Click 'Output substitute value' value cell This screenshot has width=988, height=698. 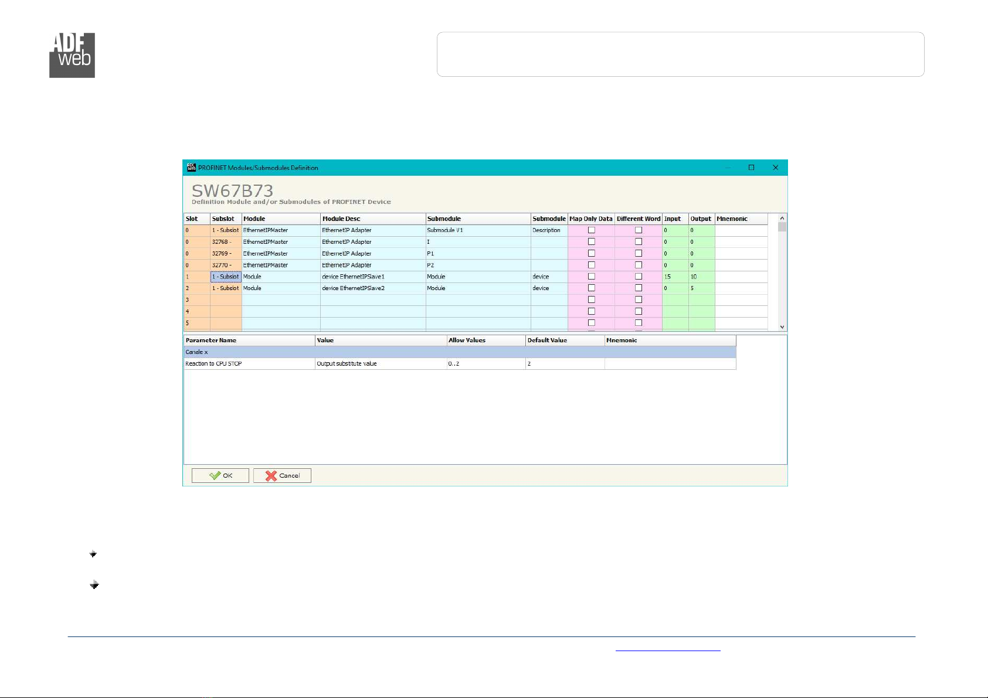click(381, 364)
